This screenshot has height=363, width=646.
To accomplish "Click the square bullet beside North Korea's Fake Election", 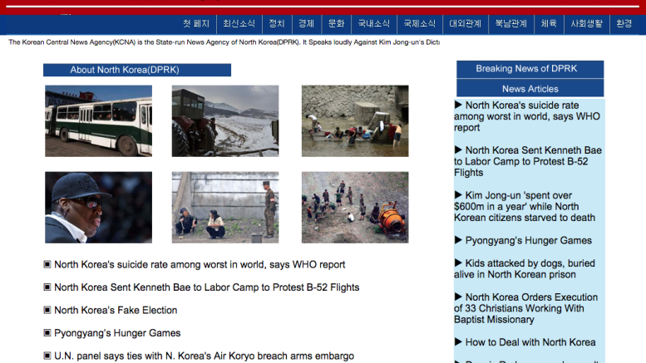I will [x=47, y=310].
